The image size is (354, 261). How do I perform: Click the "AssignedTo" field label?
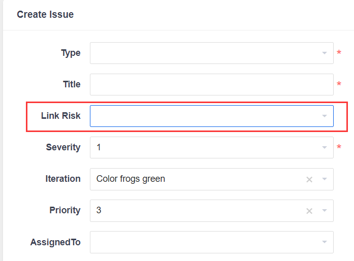click(55, 242)
